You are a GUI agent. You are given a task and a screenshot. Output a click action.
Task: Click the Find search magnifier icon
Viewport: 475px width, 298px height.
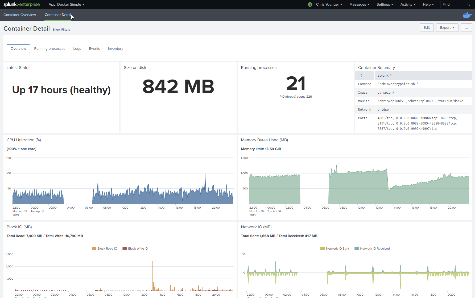(x=468, y=5)
